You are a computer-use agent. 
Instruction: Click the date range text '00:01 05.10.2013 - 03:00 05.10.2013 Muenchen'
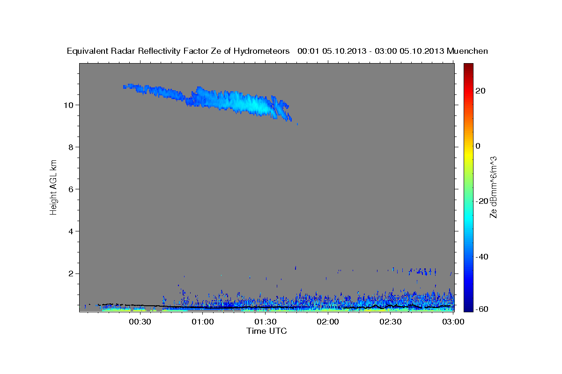point(392,51)
